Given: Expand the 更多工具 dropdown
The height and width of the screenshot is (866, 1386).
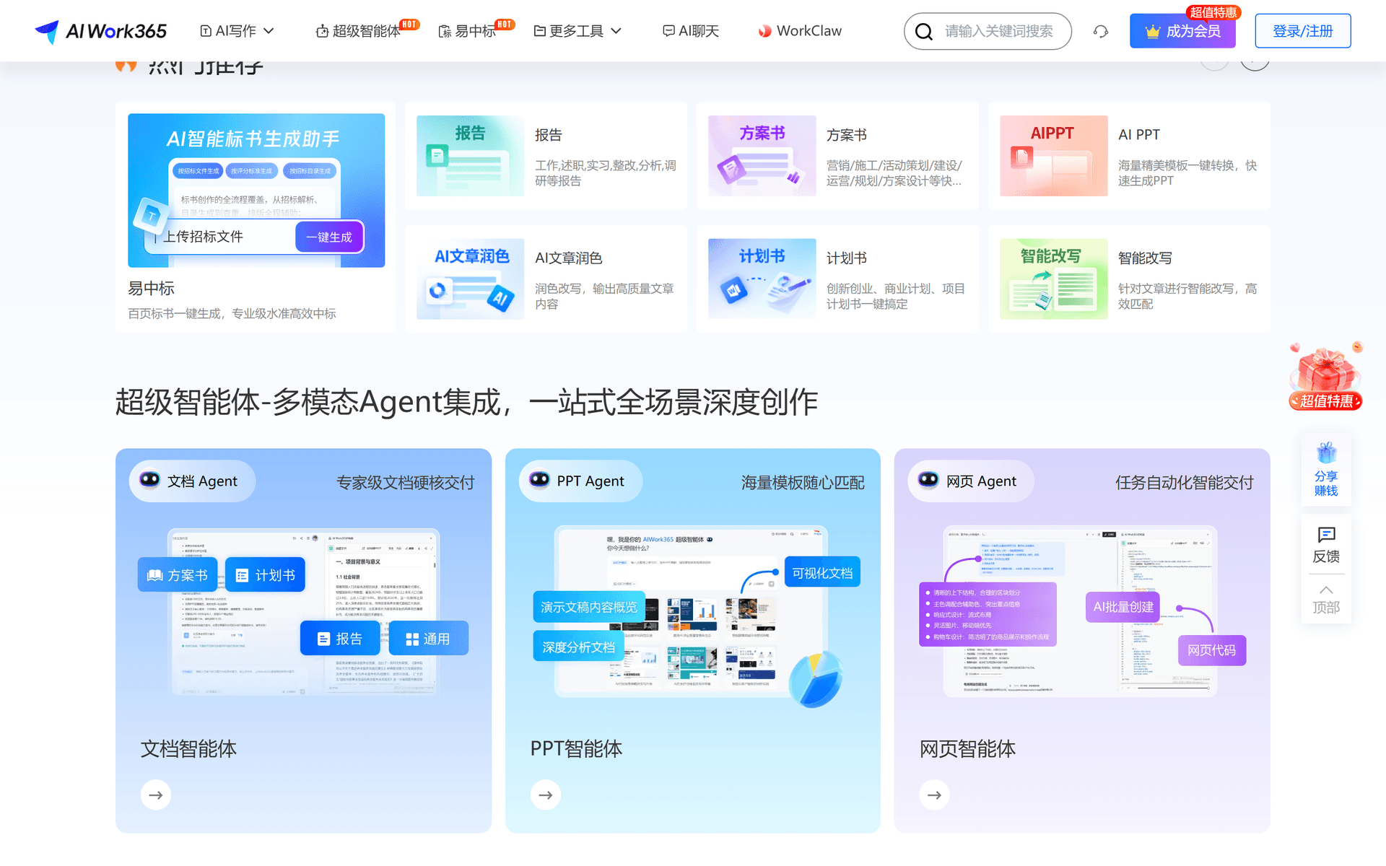Looking at the screenshot, I should click(577, 31).
